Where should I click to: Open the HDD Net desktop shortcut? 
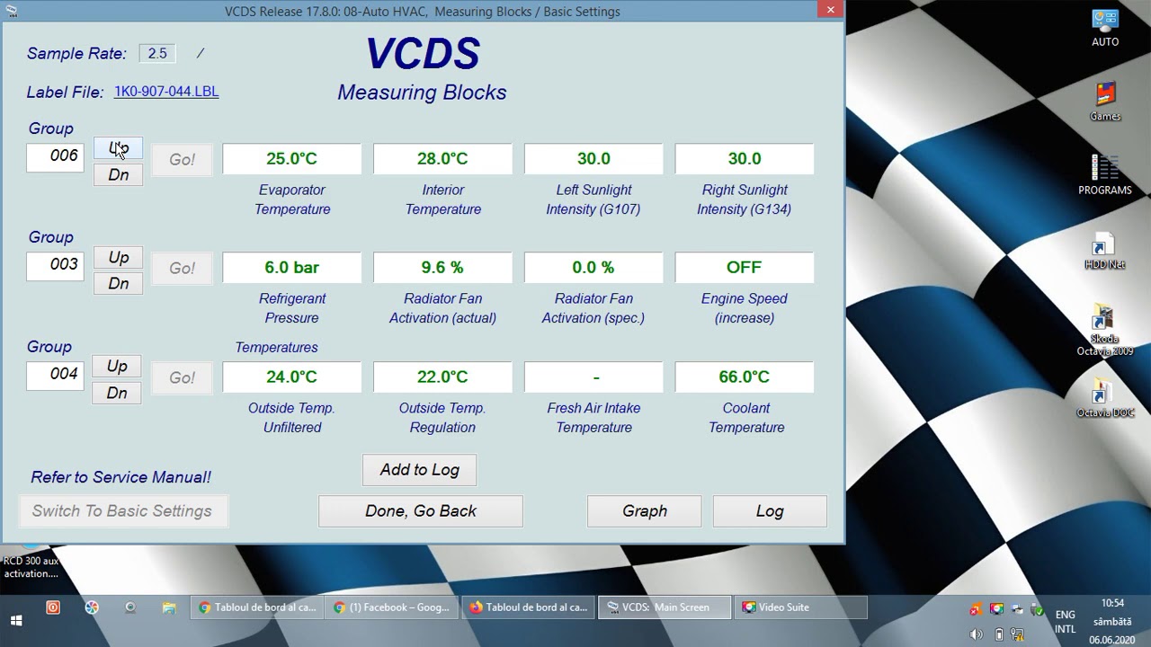[x=1105, y=251]
